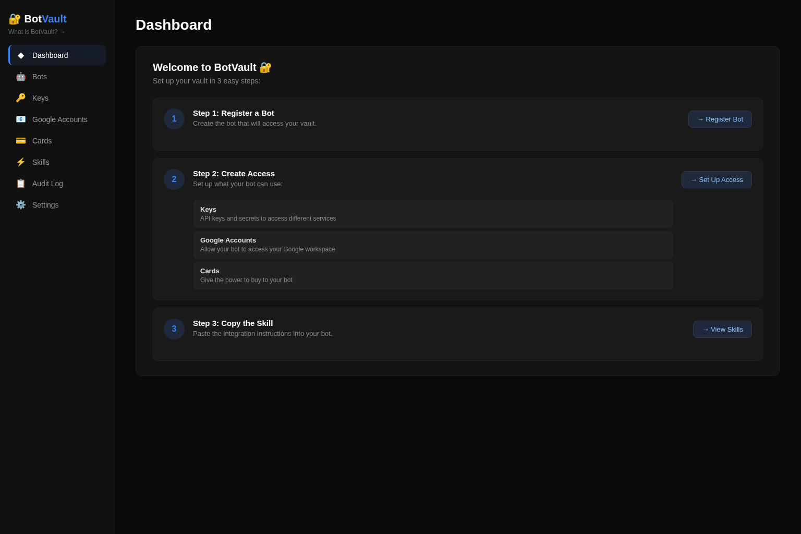Click the View Skills button
Screen dimensions: 801x534
(x=722, y=330)
